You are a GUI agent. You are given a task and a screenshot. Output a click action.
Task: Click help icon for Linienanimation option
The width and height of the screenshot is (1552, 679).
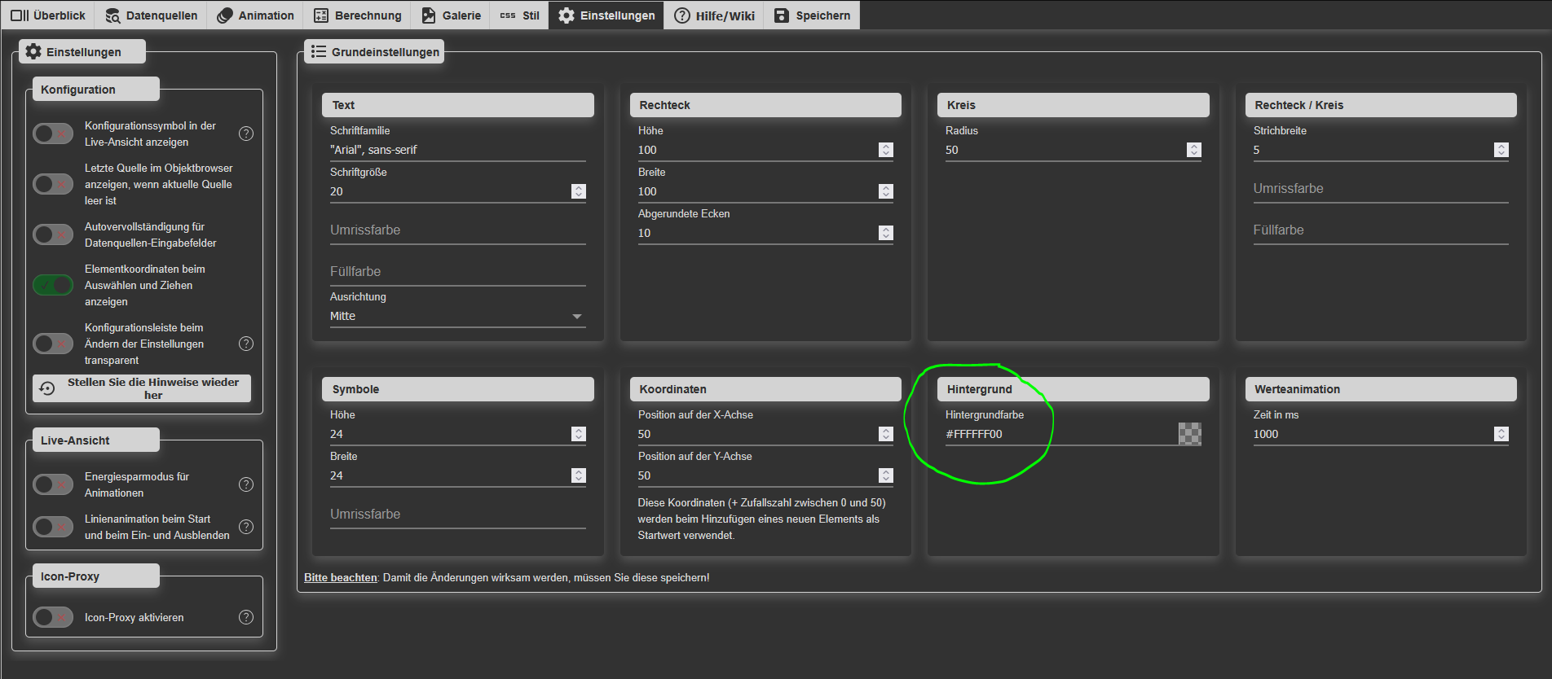[246, 527]
